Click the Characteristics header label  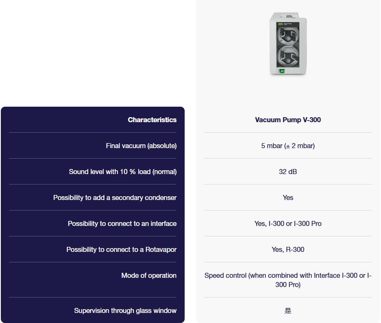click(152, 120)
